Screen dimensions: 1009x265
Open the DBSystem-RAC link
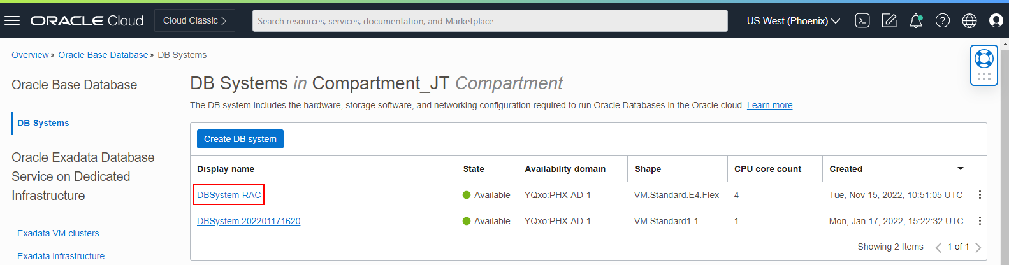[x=229, y=195]
